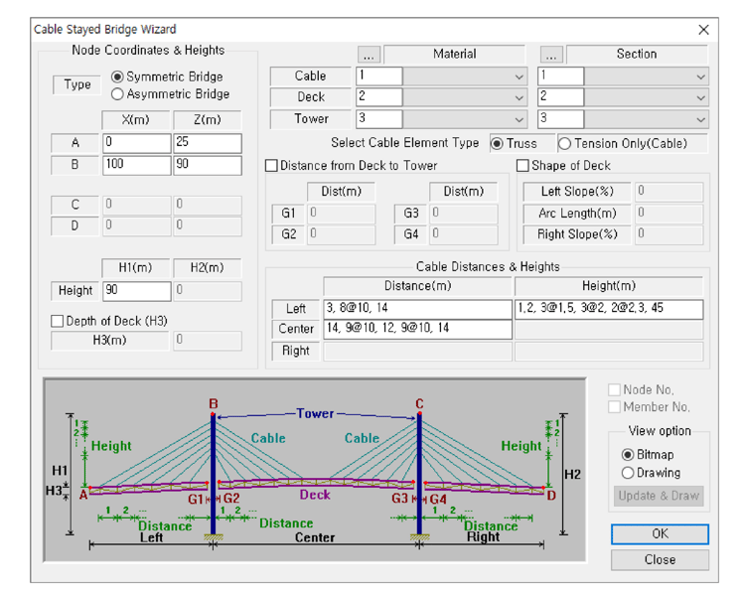This screenshot has width=745, height=596.
Task: Choose Truss as cable element type
Action: coord(498,143)
